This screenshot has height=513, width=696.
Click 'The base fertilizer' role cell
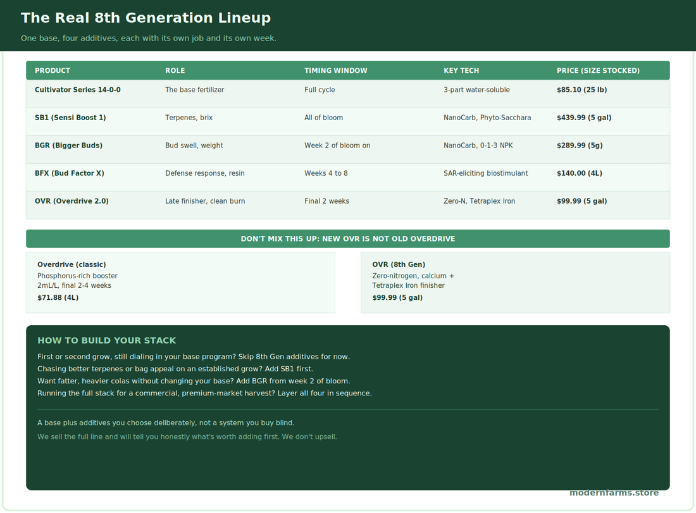194,90
